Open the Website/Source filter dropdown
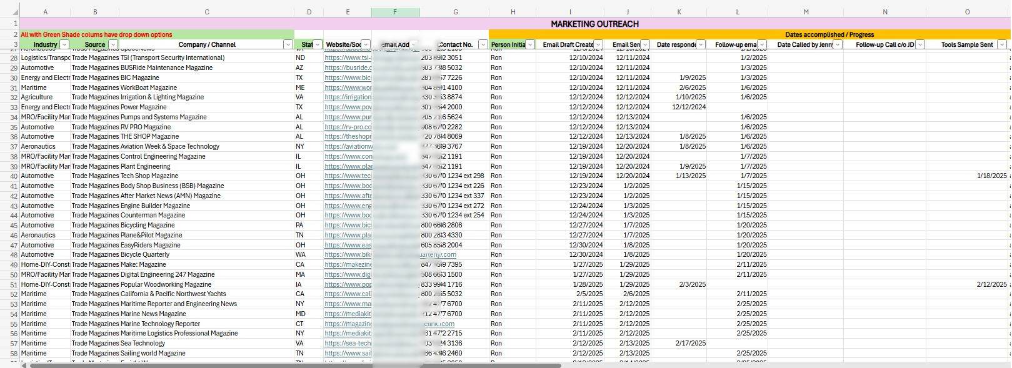 [366, 44]
